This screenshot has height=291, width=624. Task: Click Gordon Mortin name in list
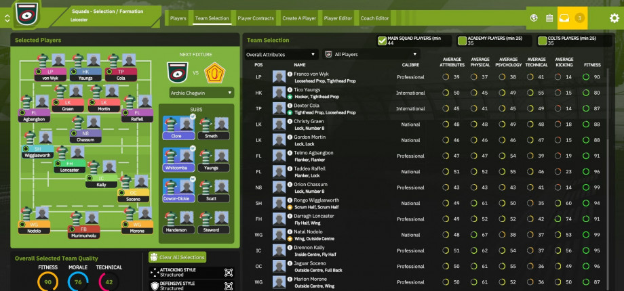[x=309, y=137]
